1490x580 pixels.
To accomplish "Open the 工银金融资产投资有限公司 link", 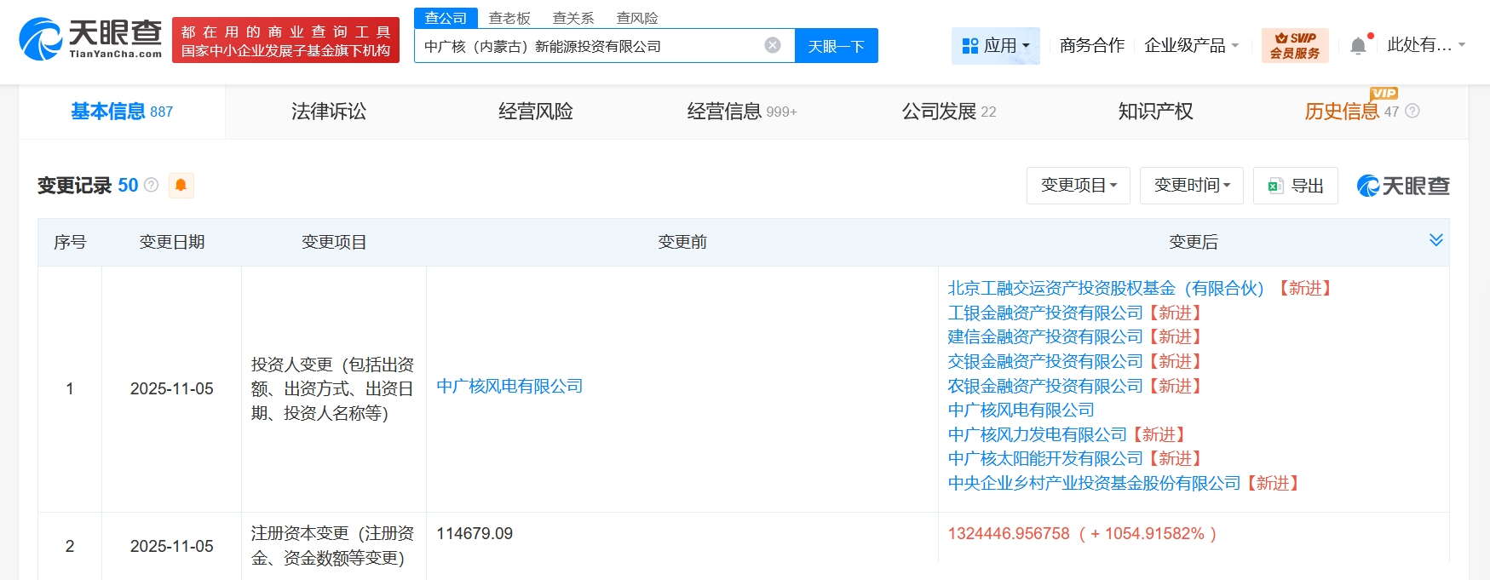I will (x=1044, y=313).
